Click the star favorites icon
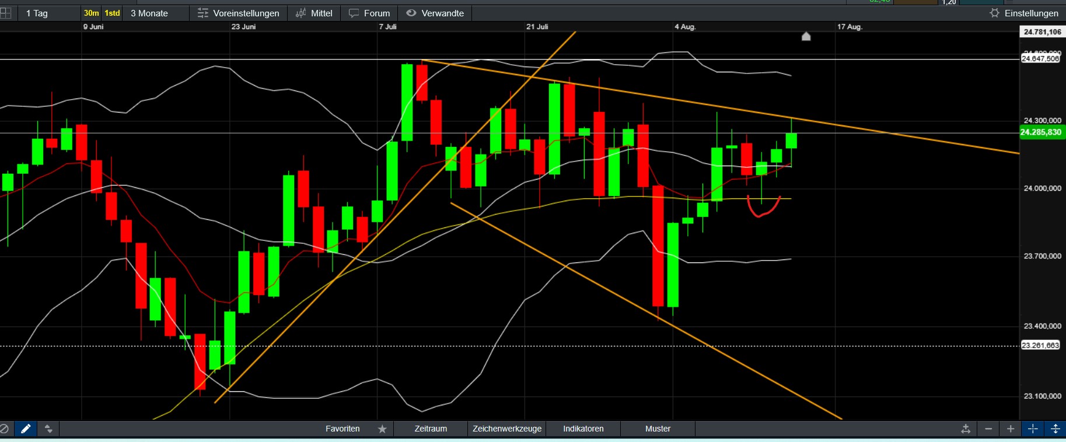 [382, 429]
